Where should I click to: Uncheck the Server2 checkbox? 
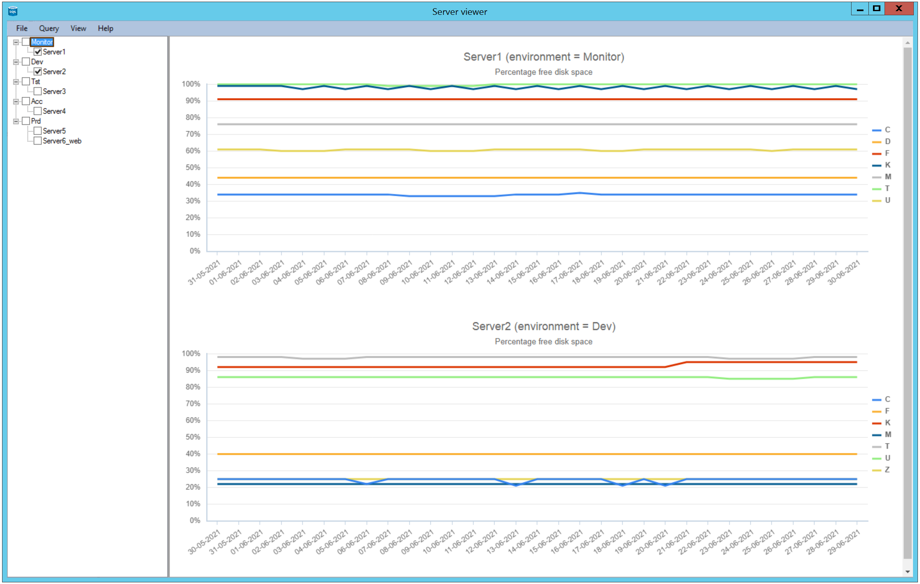coord(38,72)
